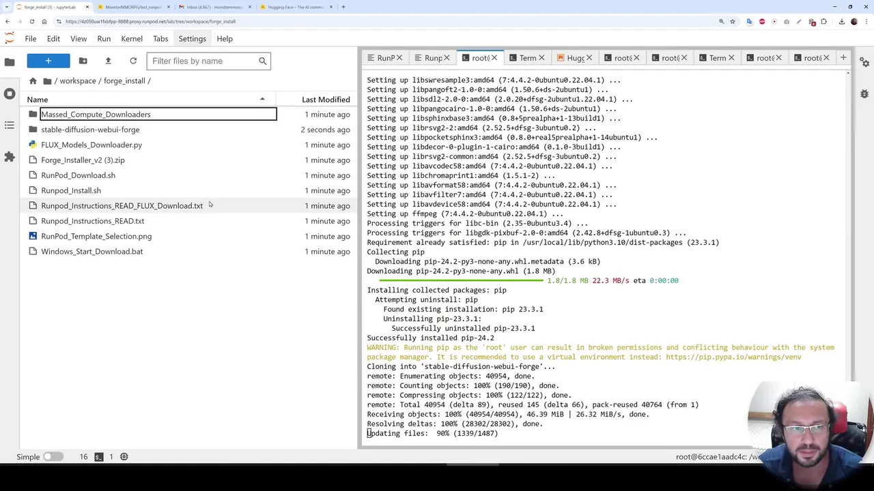Select the stable-diffusion-webui-forge folder
Viewport: 874px width, 491px height.
click(x=188, y=130)
